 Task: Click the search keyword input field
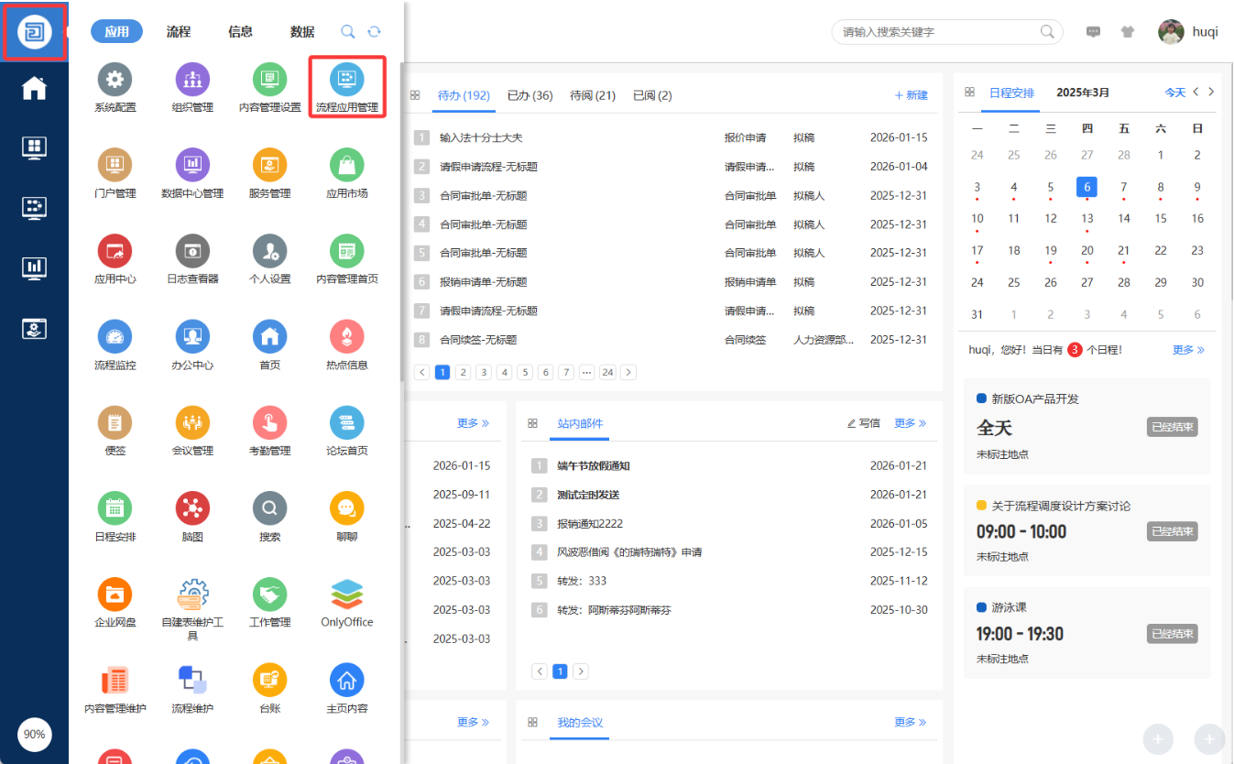939,32
